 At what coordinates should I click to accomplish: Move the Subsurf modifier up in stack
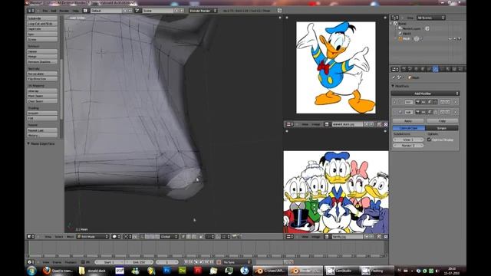point(443,112)
